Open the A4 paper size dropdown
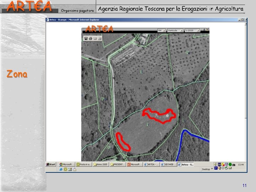 pyautogui.click(x=162, y=31)
